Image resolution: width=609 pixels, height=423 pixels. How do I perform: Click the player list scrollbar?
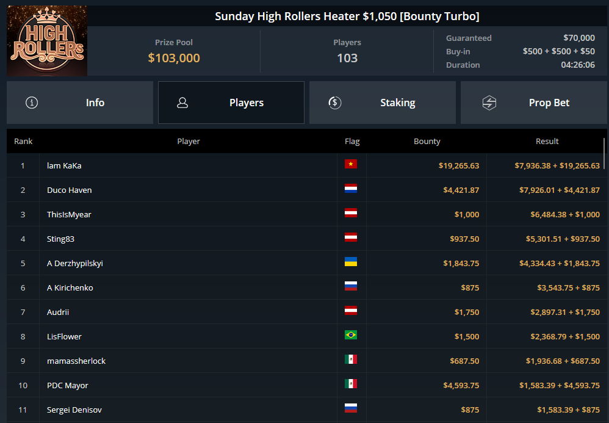pos(604,153)
